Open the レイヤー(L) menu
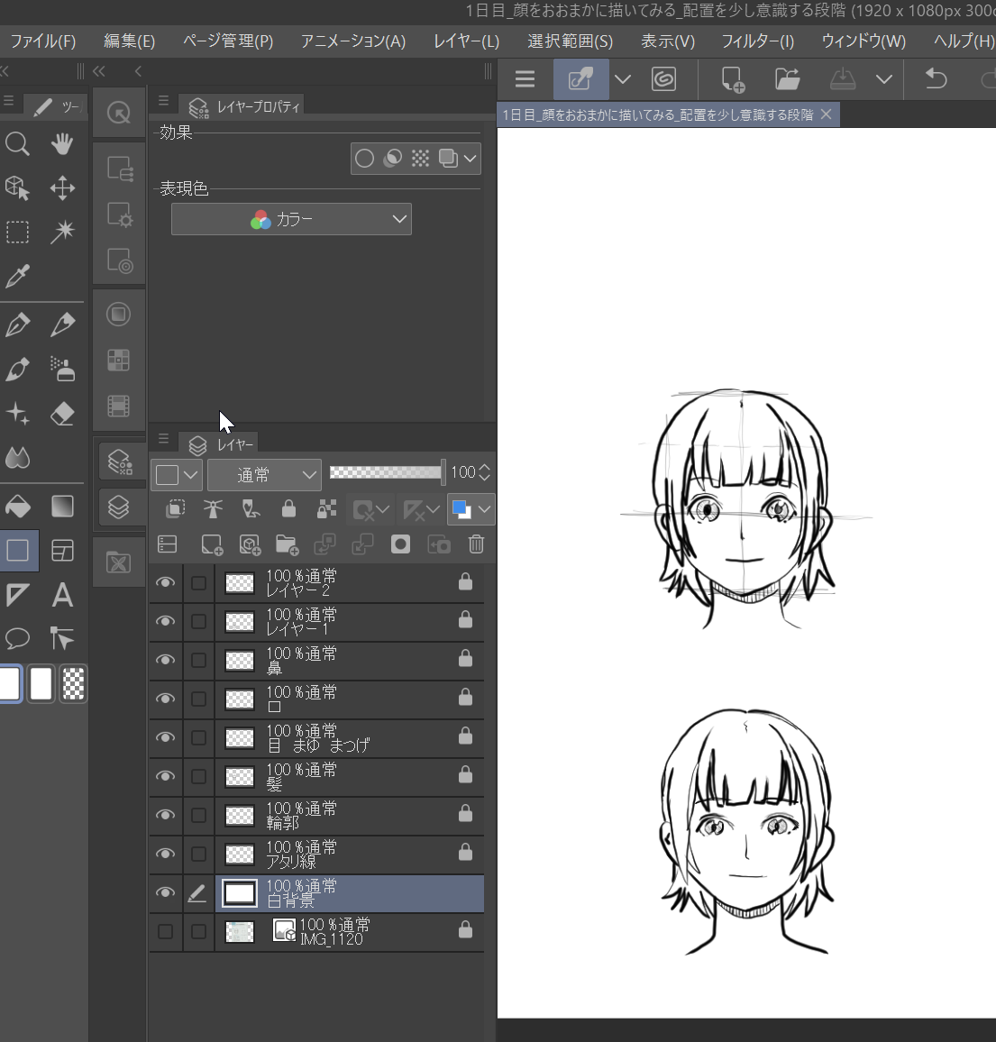996x1042 pixels. pyautogui.click(x=466, y=41)
